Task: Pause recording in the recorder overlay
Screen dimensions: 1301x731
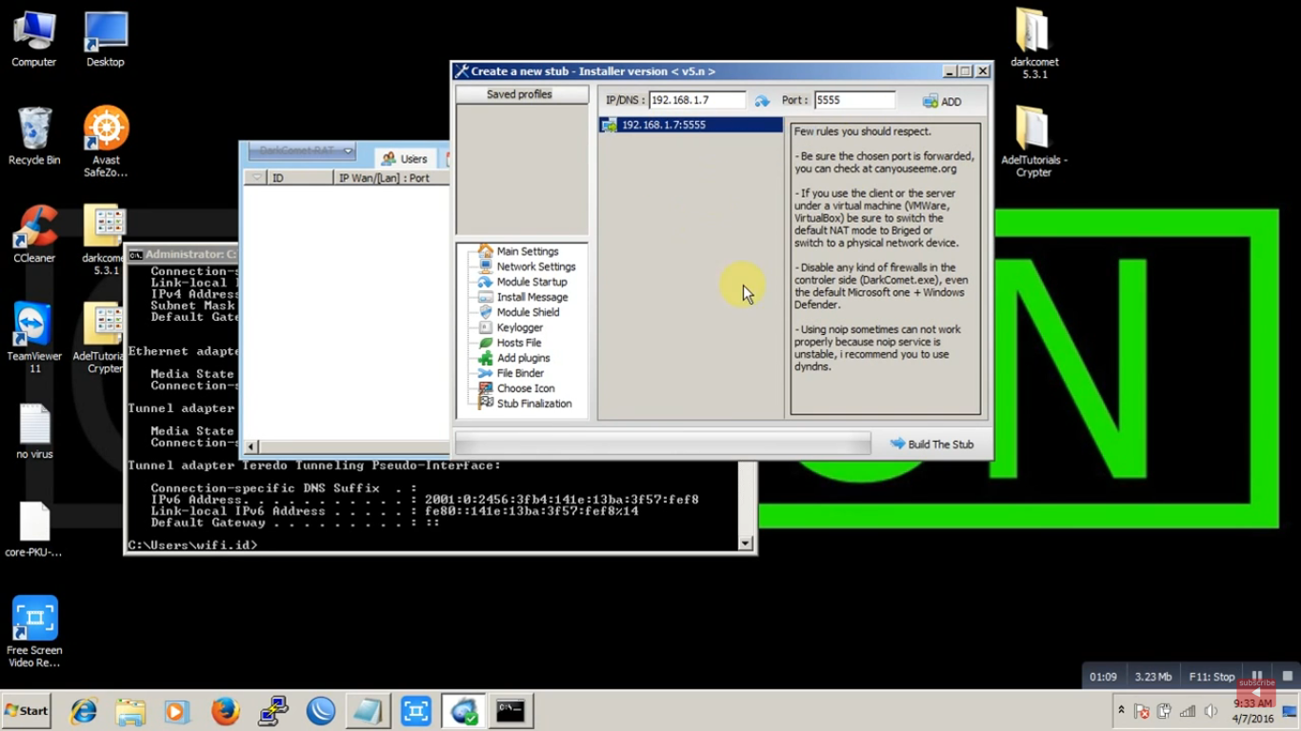Action: point(1257,676)
